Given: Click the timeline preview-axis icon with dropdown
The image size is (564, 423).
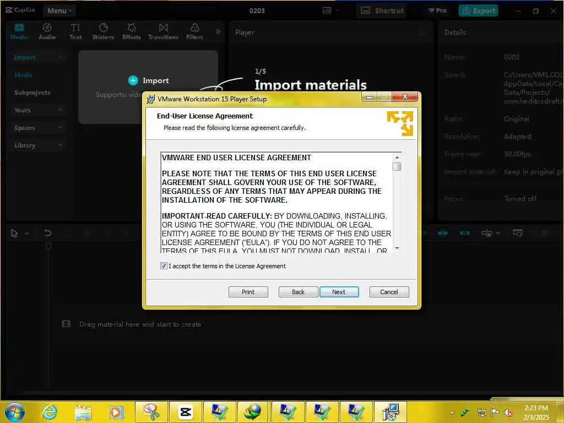Looking at the screenshot, I should (490, 233).
